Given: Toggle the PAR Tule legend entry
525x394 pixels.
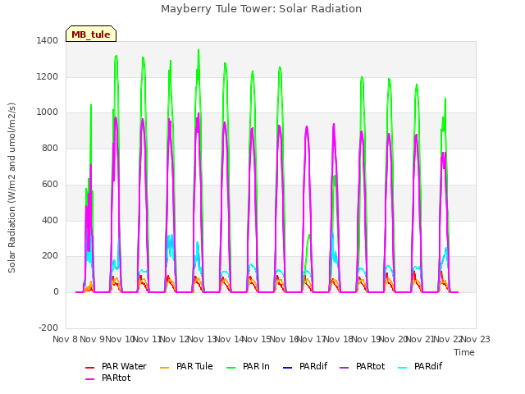Looking at the screenshot, I should click(186, 367).
